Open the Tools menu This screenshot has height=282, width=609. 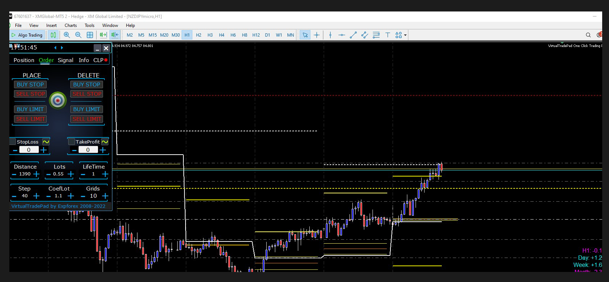[x=89, y=25]
